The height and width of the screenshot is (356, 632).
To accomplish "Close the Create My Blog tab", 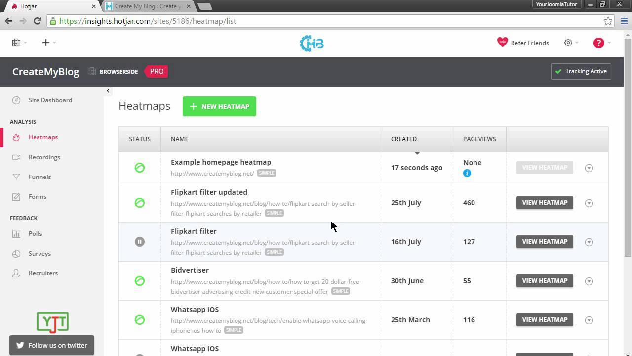I will coord(188,6).
